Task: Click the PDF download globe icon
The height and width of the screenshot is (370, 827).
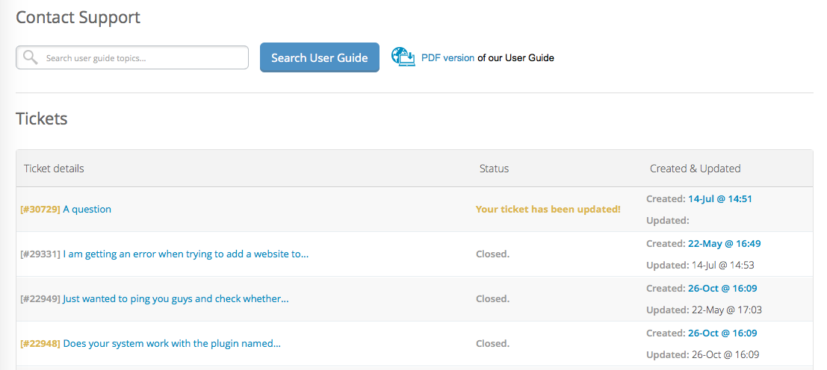Action: click(403, 57)
